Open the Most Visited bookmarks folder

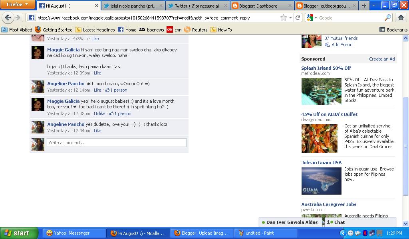(x=17, y=29)
